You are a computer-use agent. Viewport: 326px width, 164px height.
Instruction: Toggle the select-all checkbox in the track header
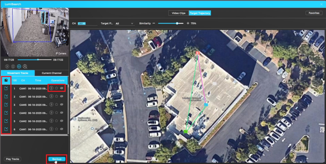coord(6,80)
